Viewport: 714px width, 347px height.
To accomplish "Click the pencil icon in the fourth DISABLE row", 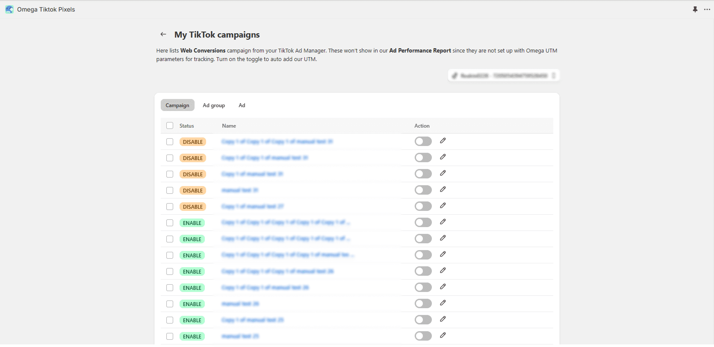I will pyautogui.click(x=443, y=190).
